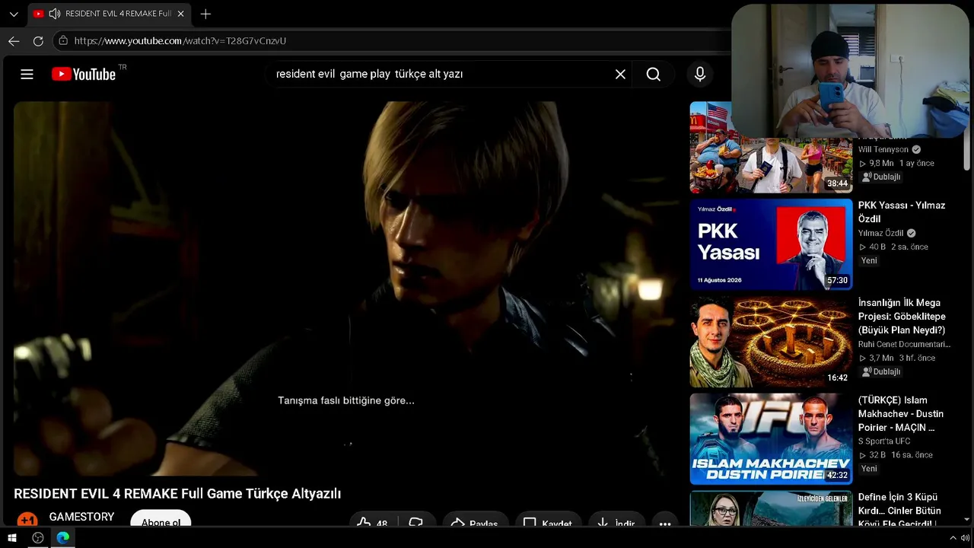Viewport: 974px width, 548px height.
Task: Click the Yeni badge under S Sport'ta UFC
Action: coord(869,469)
